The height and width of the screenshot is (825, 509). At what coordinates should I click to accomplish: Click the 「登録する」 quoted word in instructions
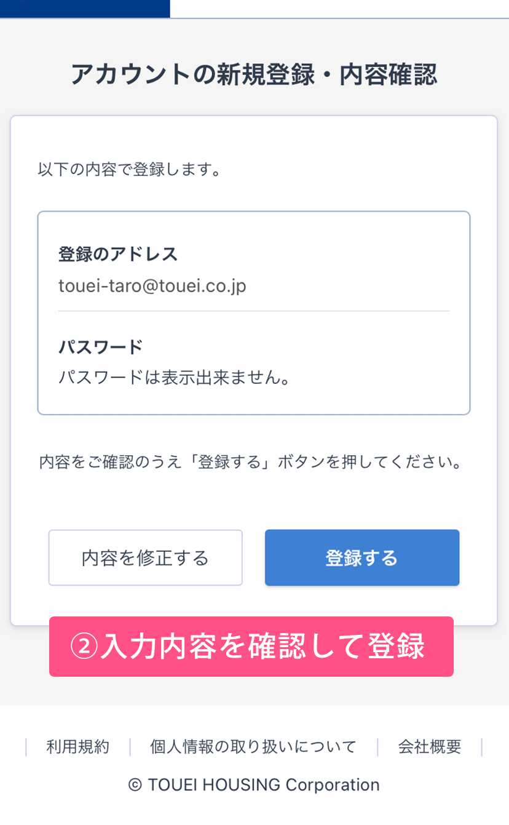233,462
